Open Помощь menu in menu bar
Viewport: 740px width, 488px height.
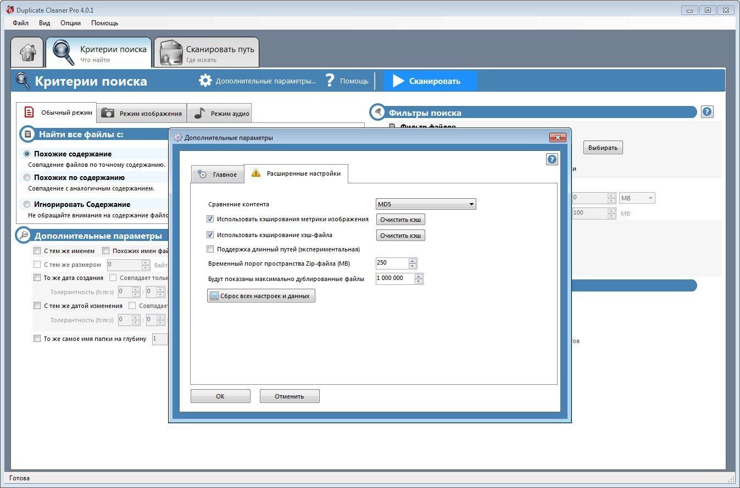pos(104,23)
